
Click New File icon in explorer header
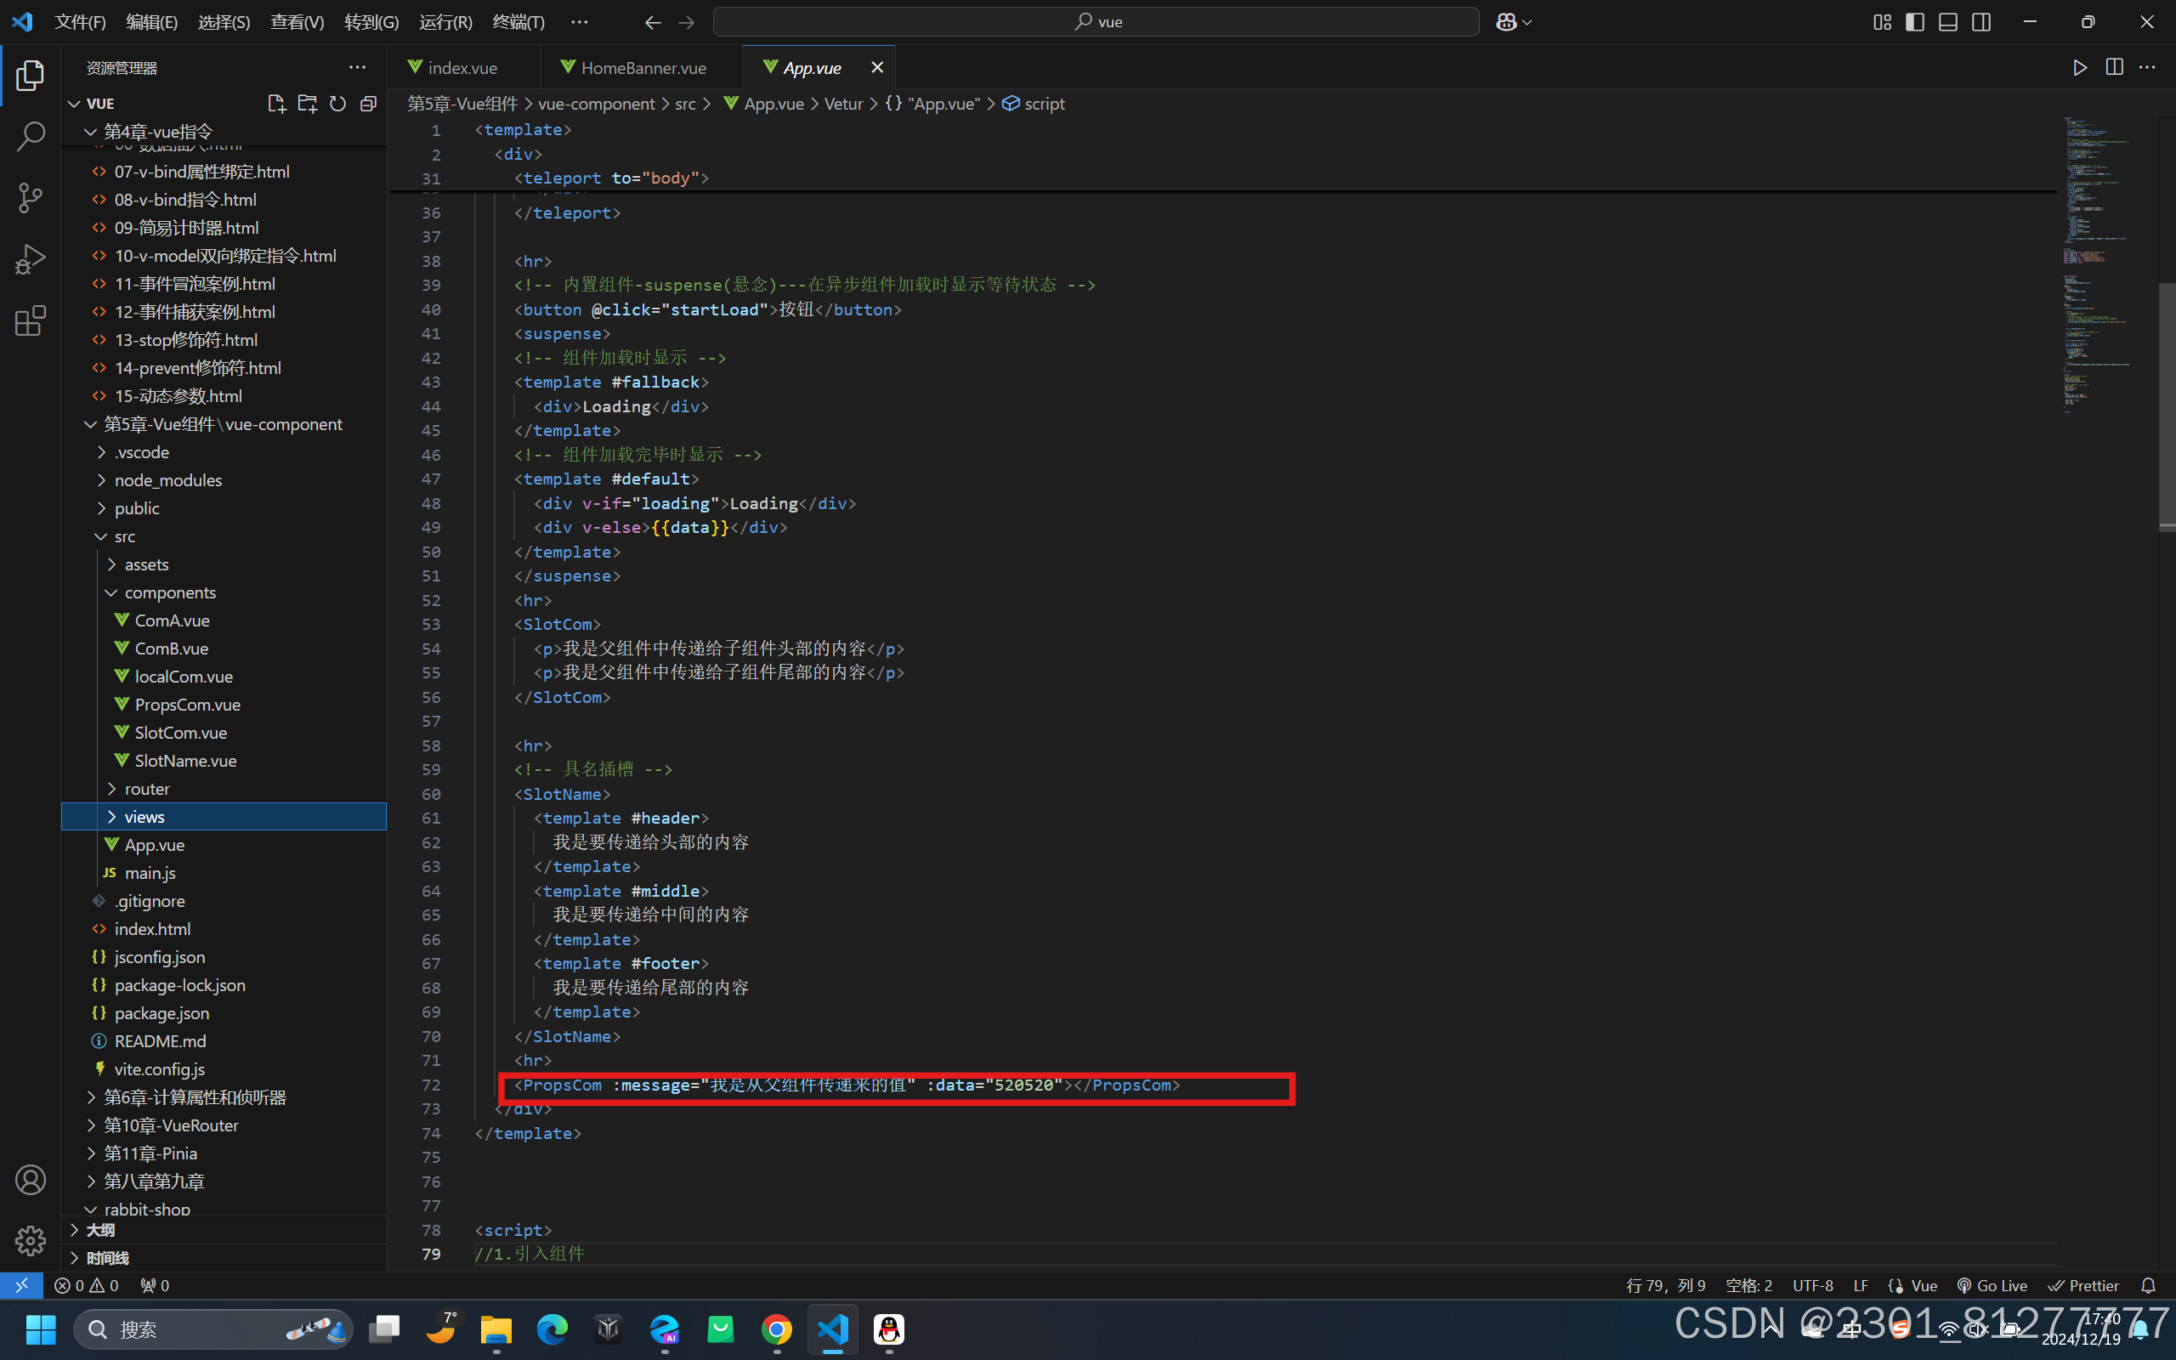277,104
